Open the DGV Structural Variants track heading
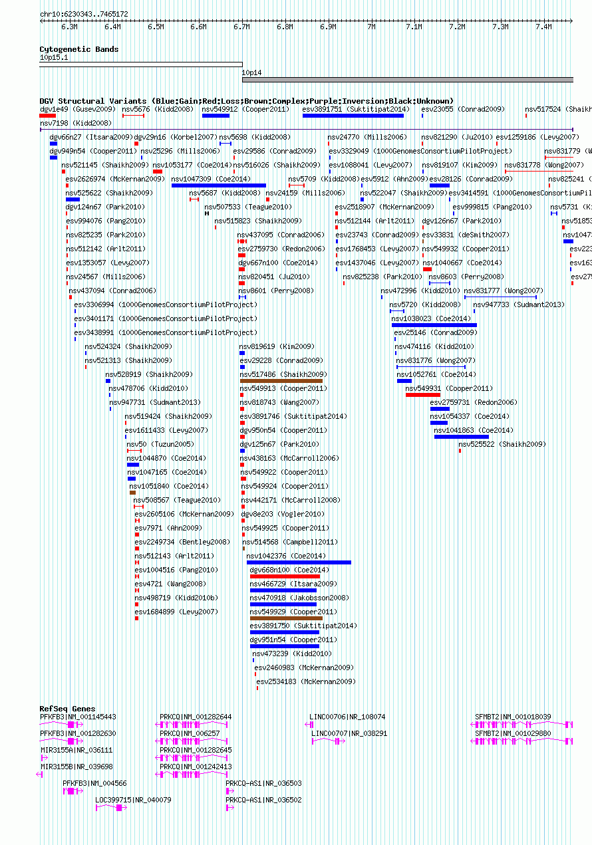This screenshot has width=592, height=845. [x=247, y=101]
